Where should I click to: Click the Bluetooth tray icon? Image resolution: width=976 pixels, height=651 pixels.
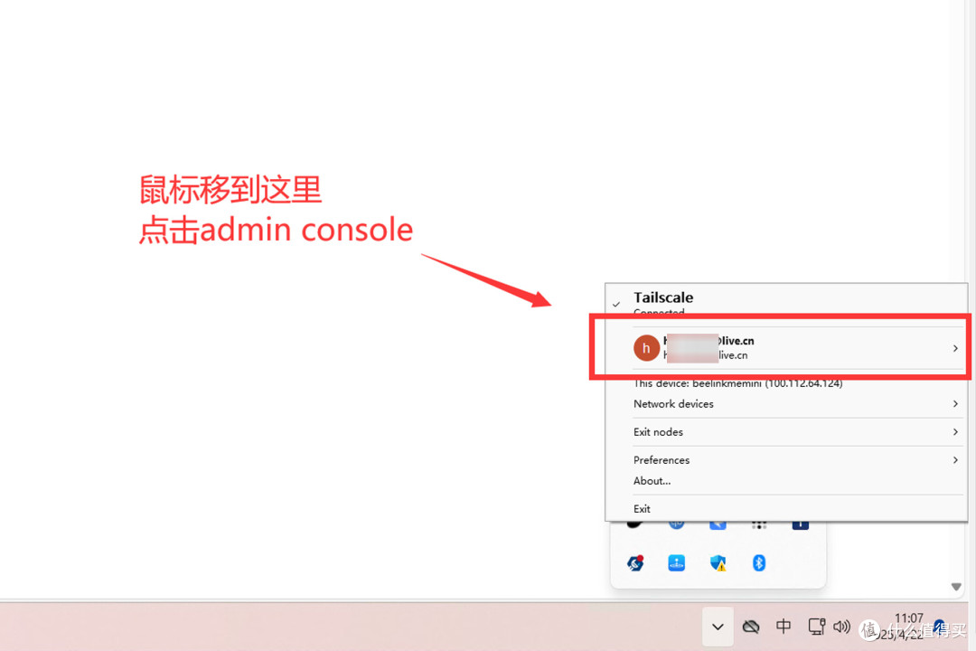pyautogui.click(x=758, y=563)
